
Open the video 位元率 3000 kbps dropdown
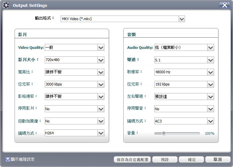pos(75,84)
